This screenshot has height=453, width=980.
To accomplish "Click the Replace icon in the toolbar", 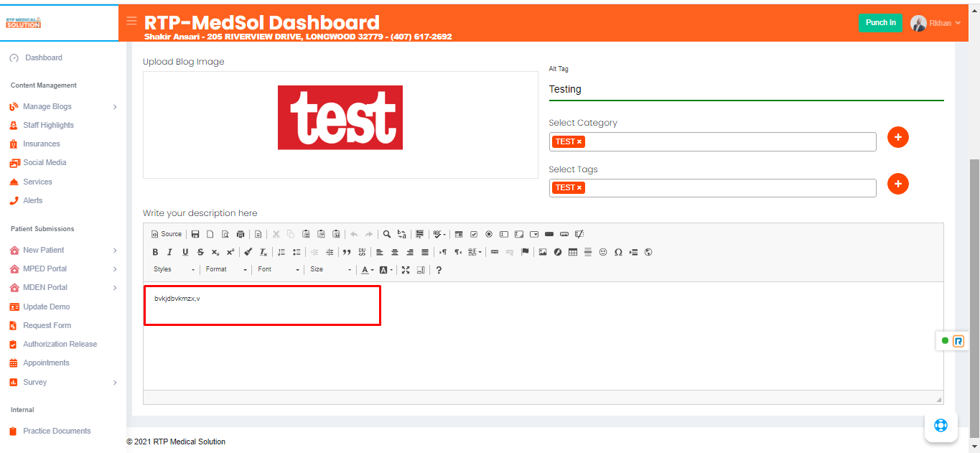I will (402, 234).
